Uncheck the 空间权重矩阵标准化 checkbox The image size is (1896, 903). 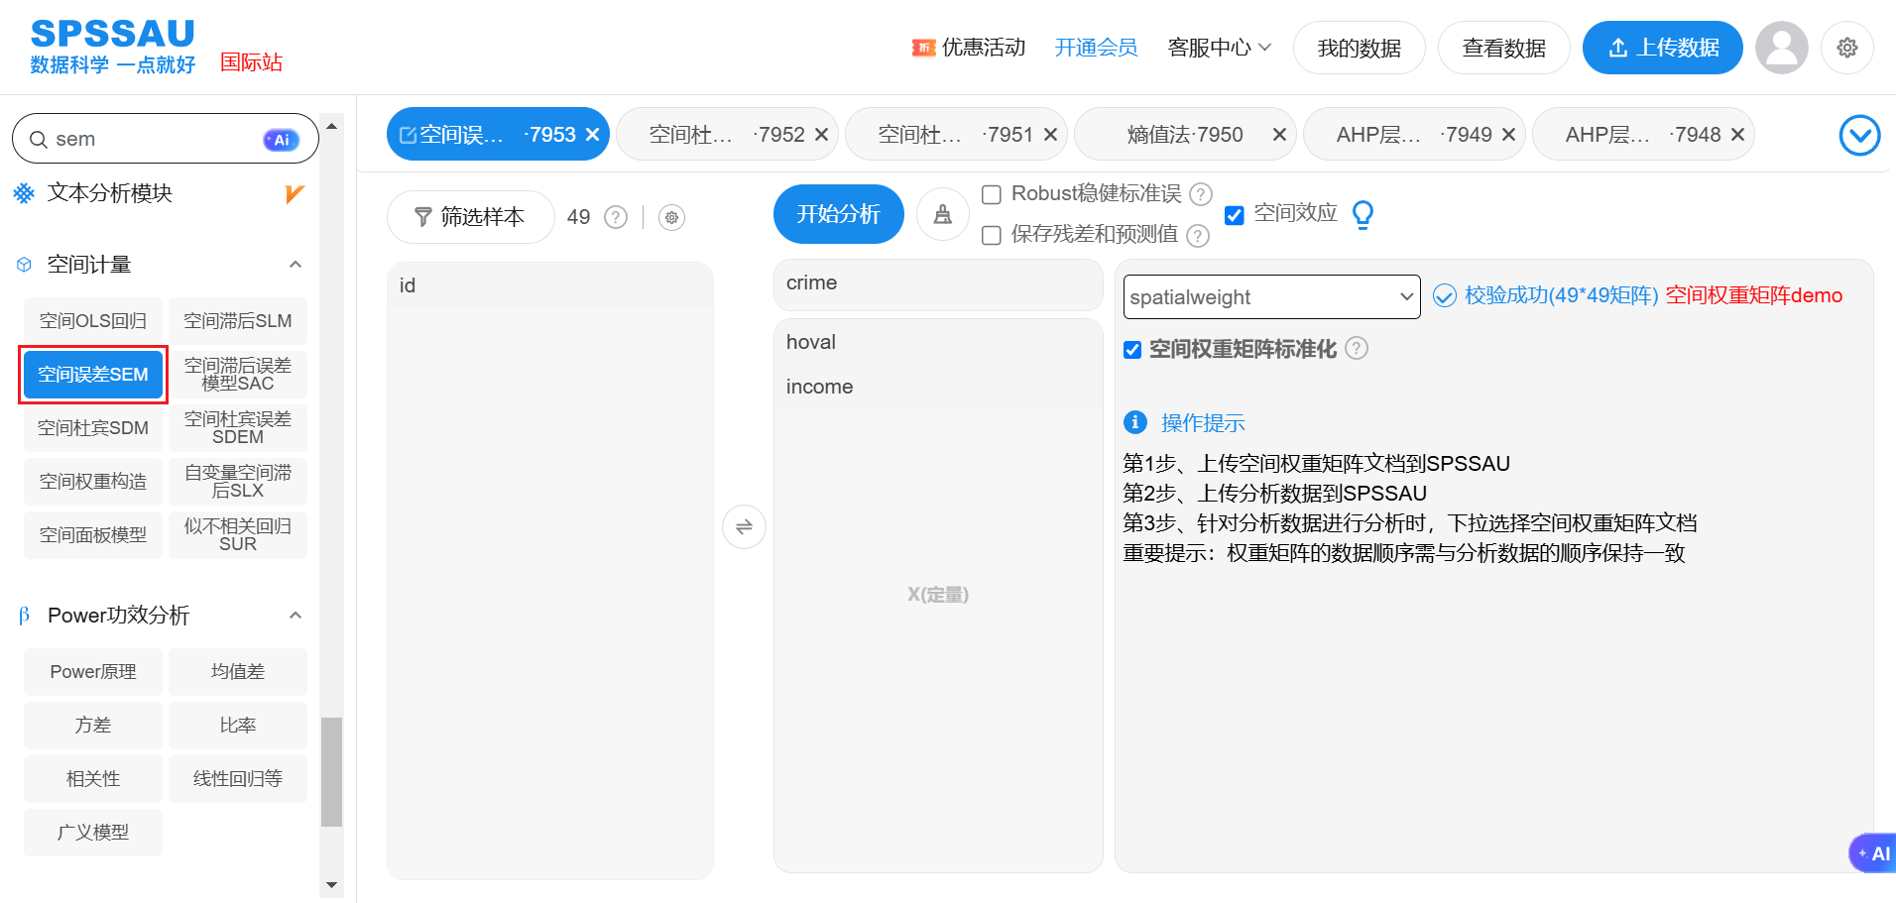(1132, 349)
